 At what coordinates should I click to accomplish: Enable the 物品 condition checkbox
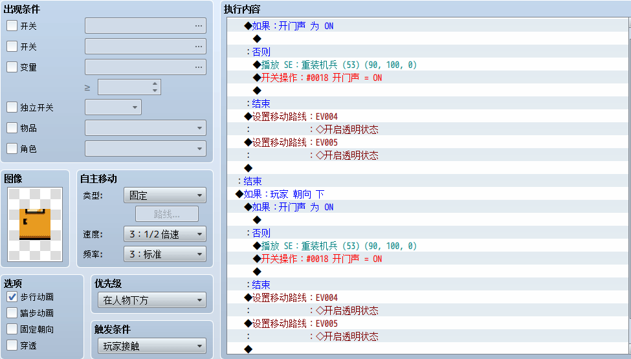pyautogui.click(x=12, y=128)
